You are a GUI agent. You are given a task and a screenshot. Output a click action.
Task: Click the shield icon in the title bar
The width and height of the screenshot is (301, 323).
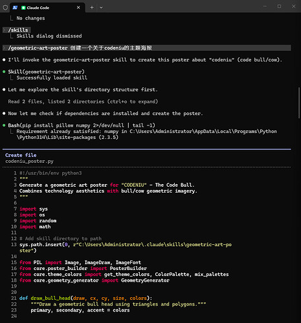[5, 8]
